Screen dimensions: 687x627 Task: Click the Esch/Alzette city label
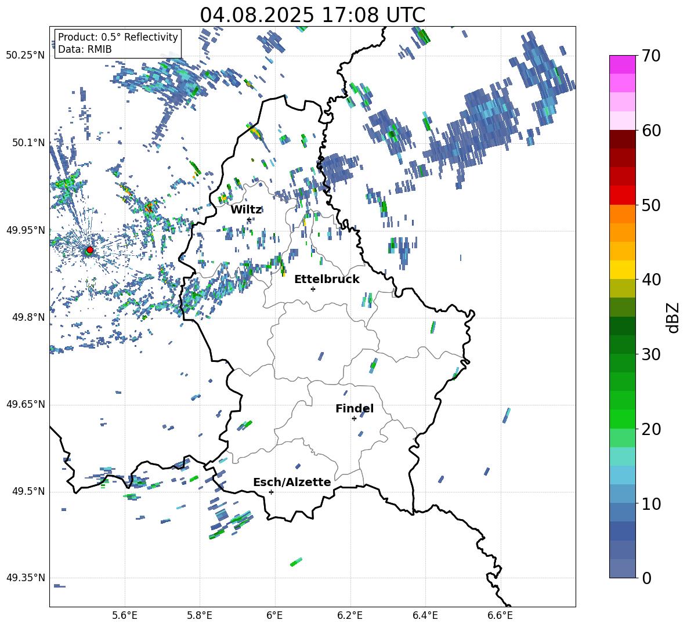pos(292,482)
